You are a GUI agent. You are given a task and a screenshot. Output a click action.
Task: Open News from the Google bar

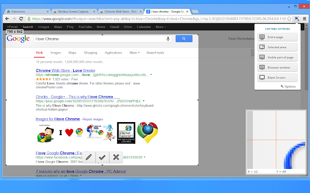point(101,27)
